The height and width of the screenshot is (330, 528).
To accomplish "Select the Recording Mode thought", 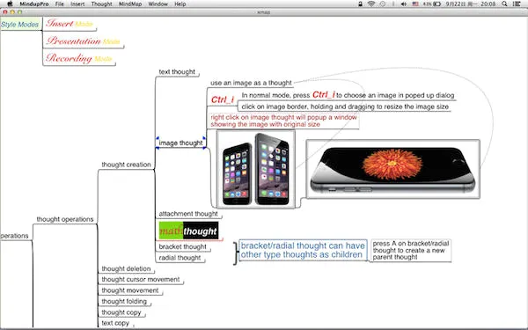I will [79, 58].
